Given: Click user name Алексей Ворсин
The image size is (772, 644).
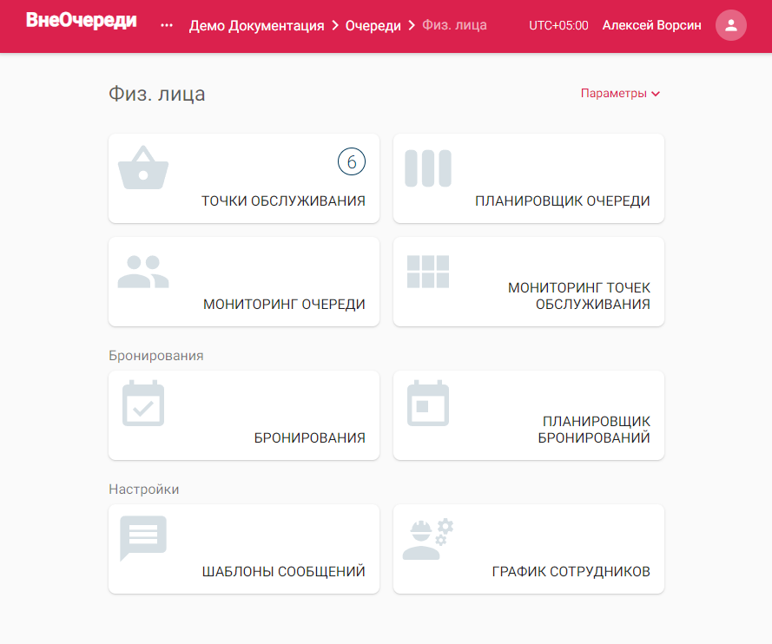Looking at the screenshot, I should [x=652, y=25].
